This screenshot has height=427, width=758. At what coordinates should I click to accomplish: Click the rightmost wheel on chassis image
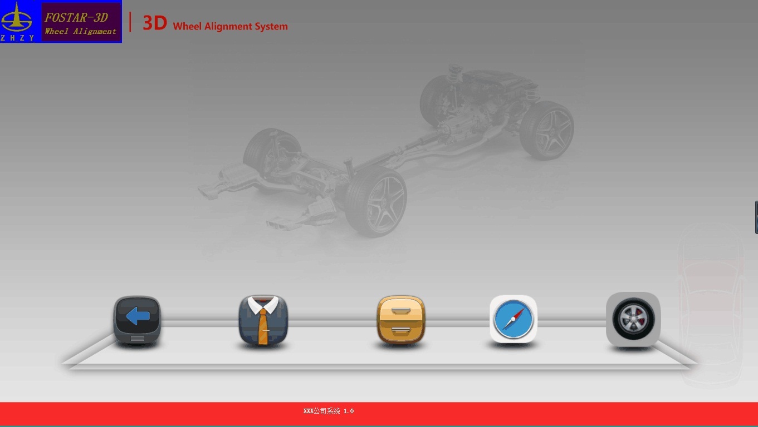546,130
